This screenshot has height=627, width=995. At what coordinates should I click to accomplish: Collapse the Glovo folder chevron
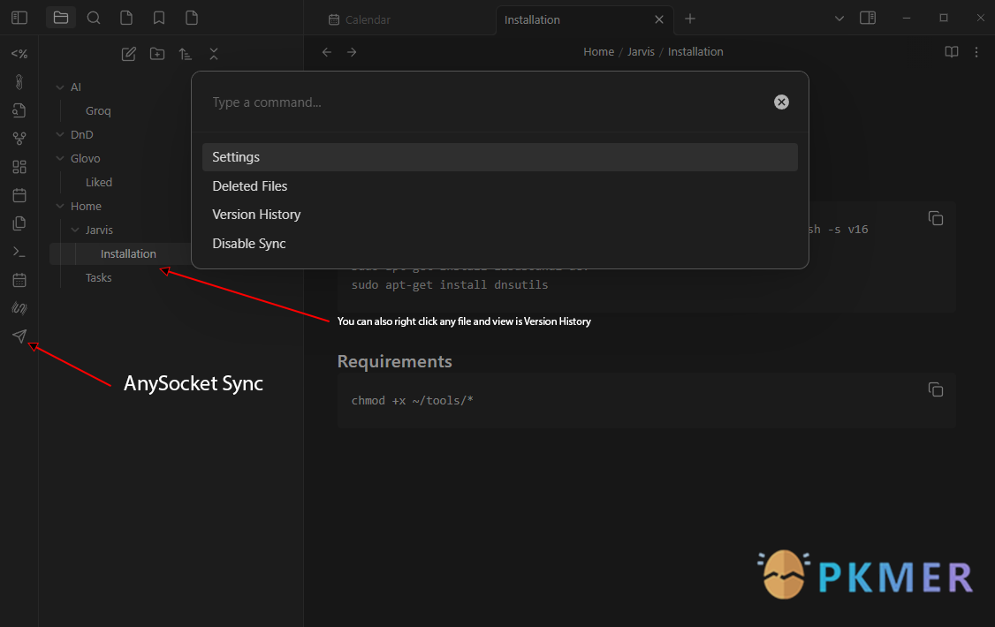pos(60,158)
